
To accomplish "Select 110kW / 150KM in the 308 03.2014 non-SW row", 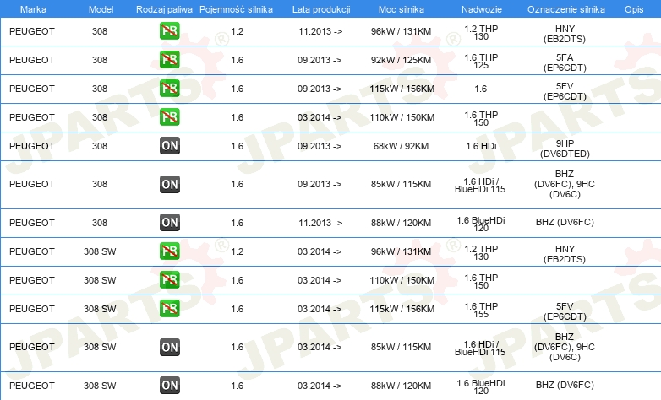I will click(x=402, y=117).
